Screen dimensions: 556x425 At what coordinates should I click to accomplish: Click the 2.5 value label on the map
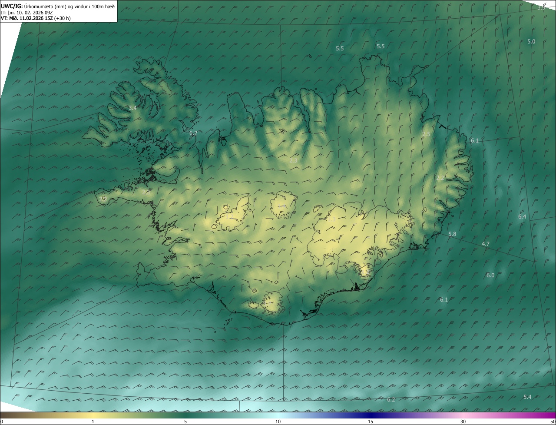pyautogui.click(x=426, y=134)
